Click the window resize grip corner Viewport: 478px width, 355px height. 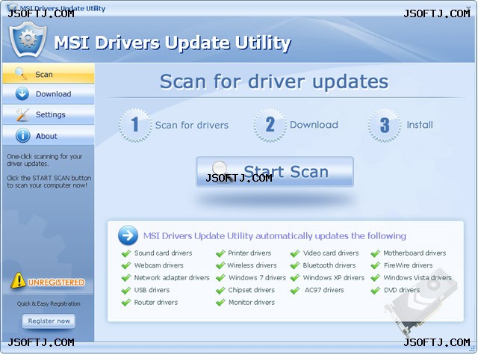(x=473, y=349)
